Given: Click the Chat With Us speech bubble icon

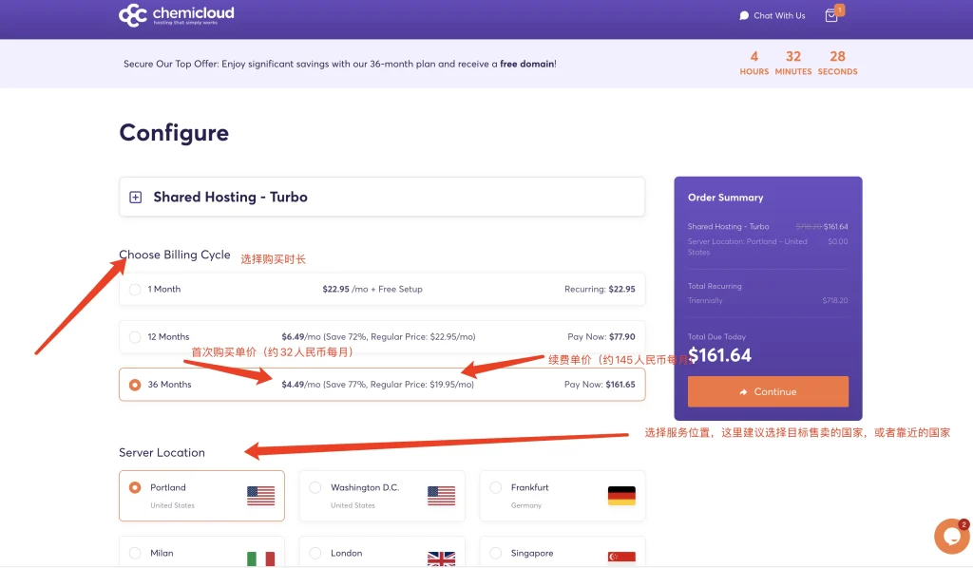Looking at the screenshot, I should click(744, 15).
